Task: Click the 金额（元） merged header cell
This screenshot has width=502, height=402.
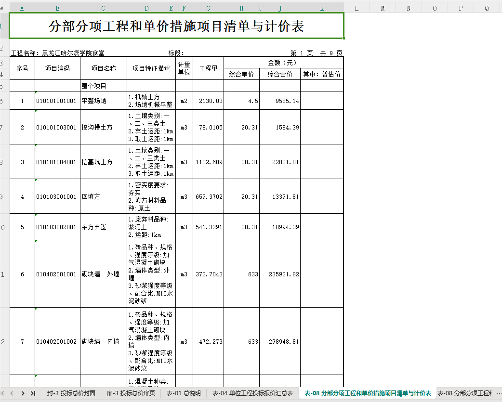Action: pos(283,63)
